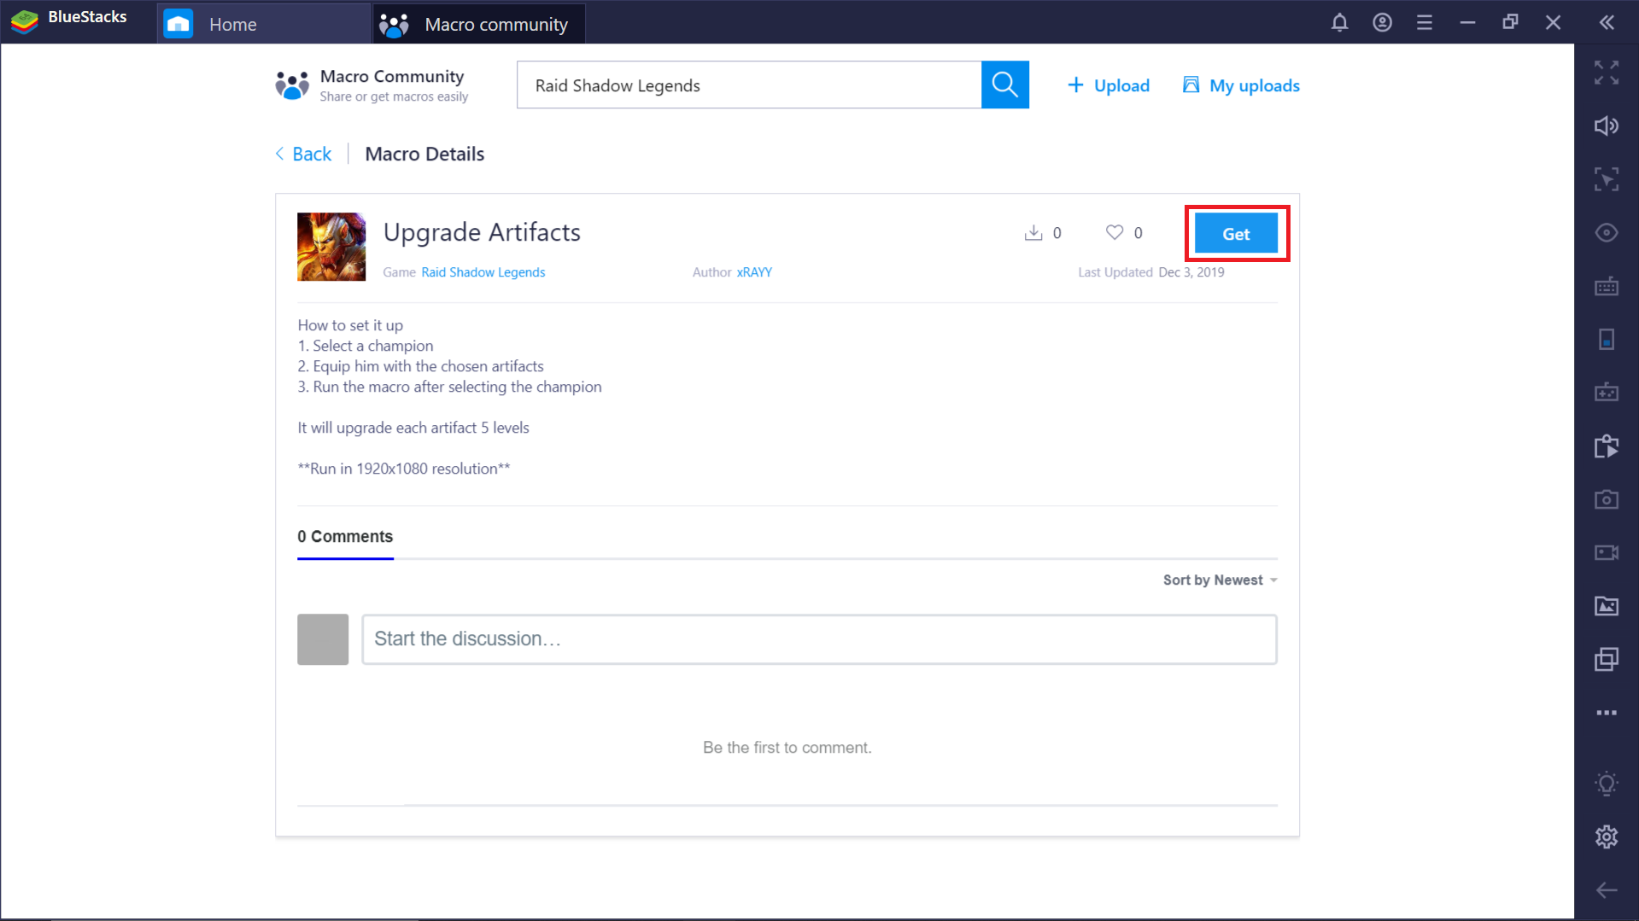Open the account profile icon
Image resolution: width=1639 pixels, height=921 pixels.
1382,23
